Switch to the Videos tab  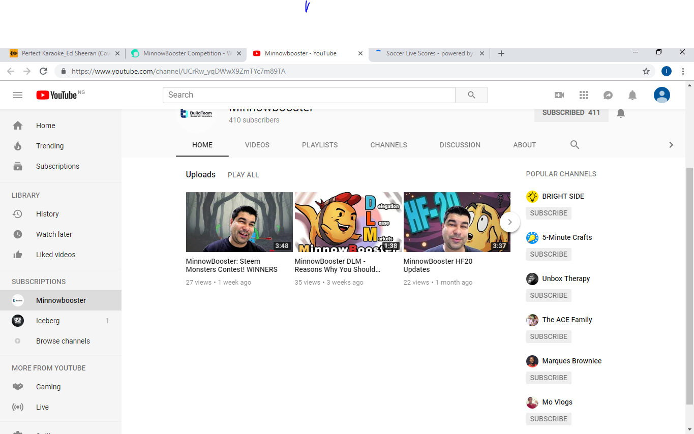pyautogui.click(x=257, y=145)
